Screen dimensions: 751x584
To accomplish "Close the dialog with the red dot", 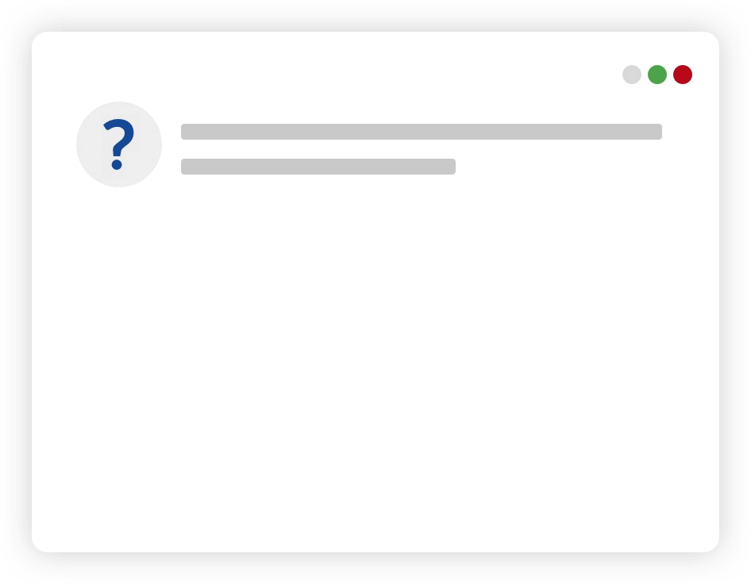I will pyautogui.click(x=683, y=75).
